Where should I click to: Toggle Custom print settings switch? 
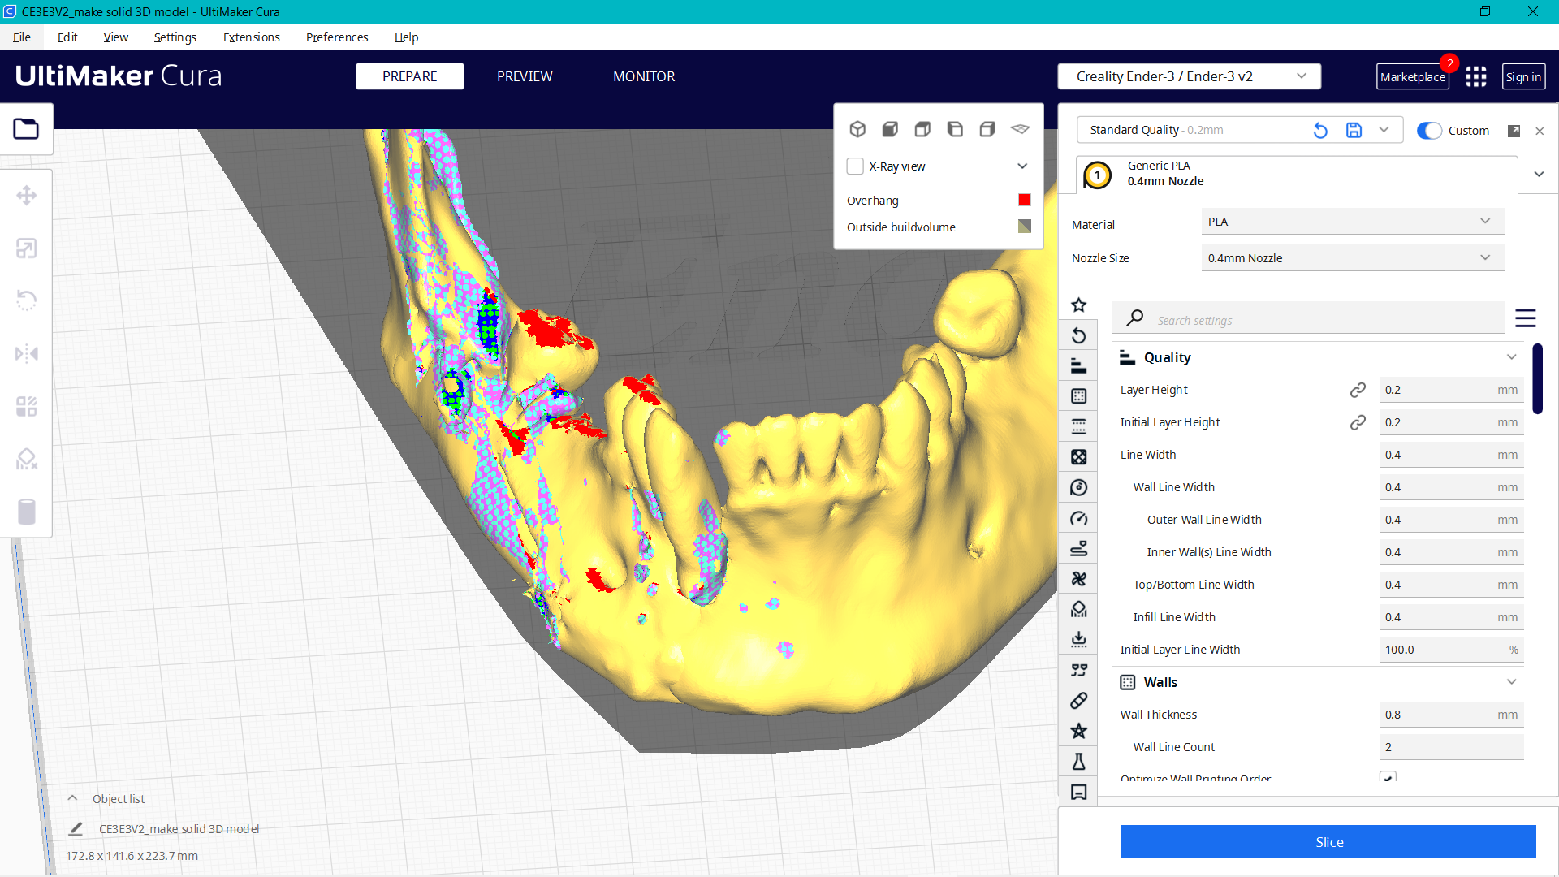(1428, 130)
